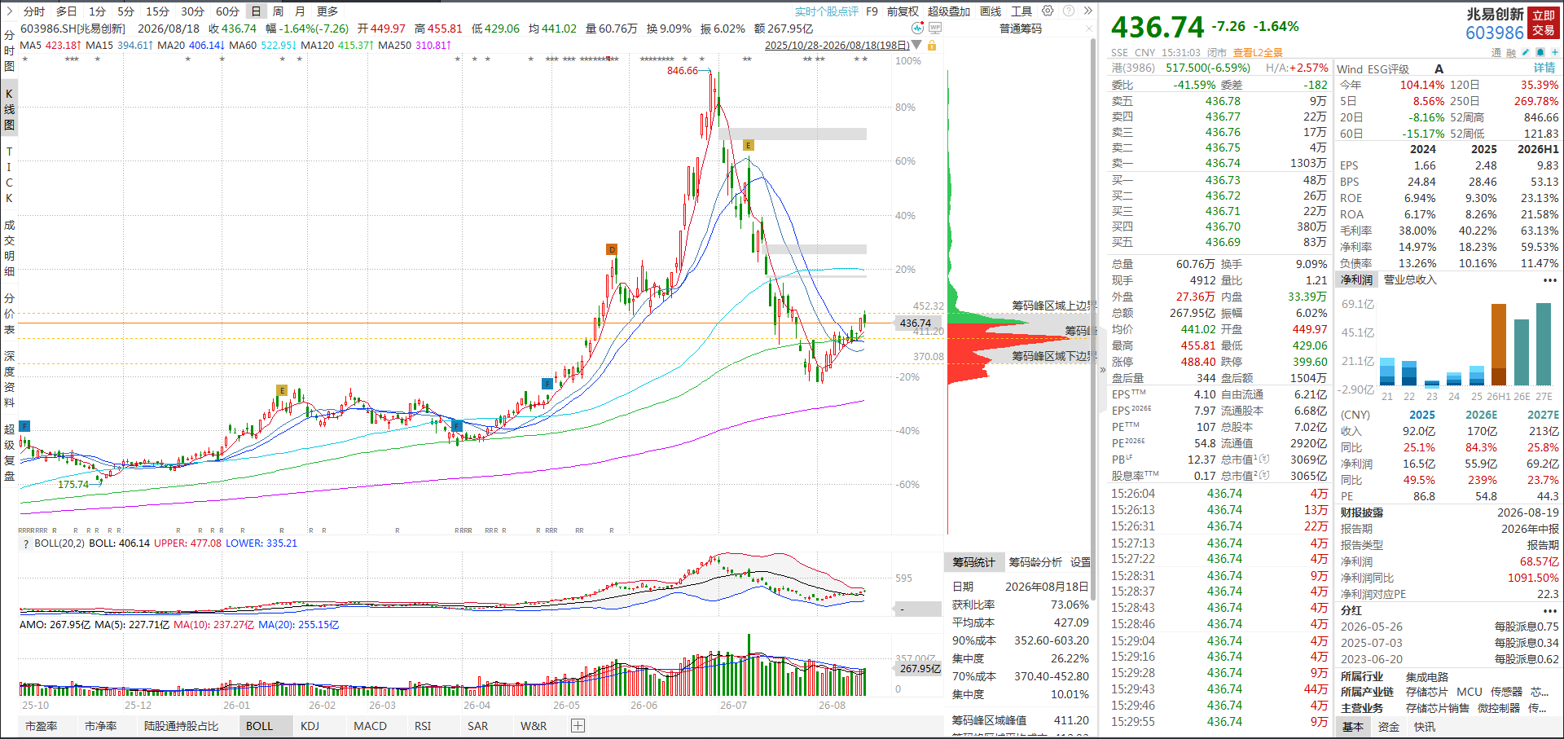Open chart settings gear icon
This screenshot has height=739, width=1564.
[x=1048, y=11]
